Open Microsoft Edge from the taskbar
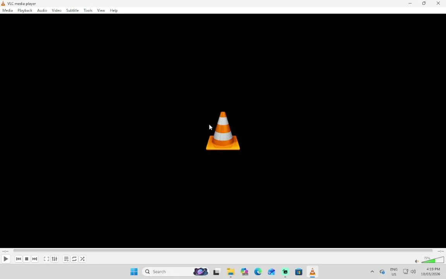 (258, 272)
